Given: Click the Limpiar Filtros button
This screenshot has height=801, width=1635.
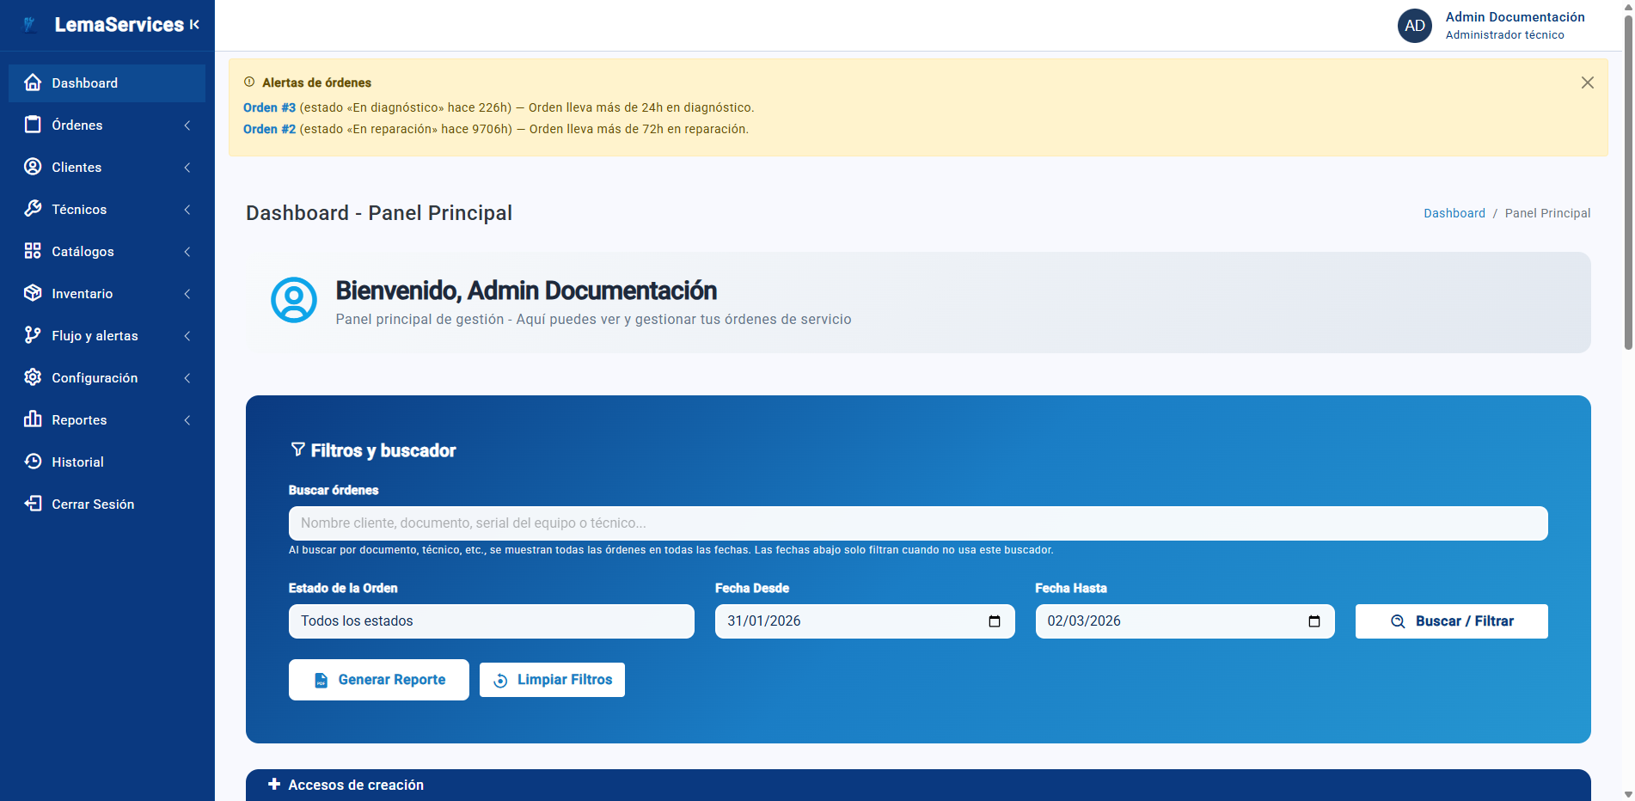Looking at the screenshot, I should (x=552, y=679).
